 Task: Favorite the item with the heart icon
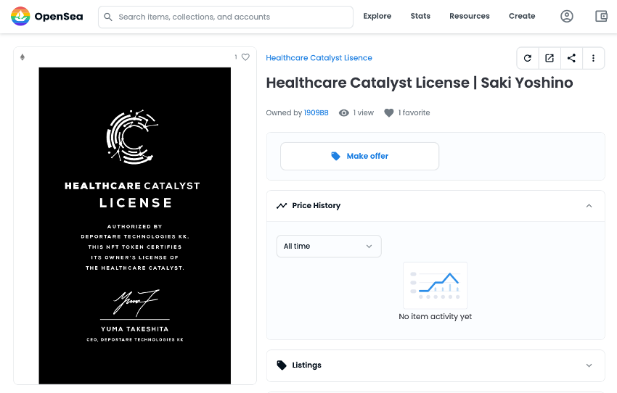(245, 57)
